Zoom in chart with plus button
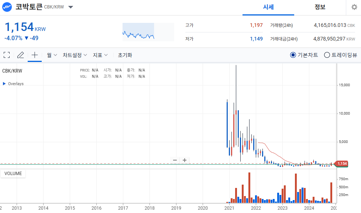The image size is (361, 213). (x=185, y=160)
